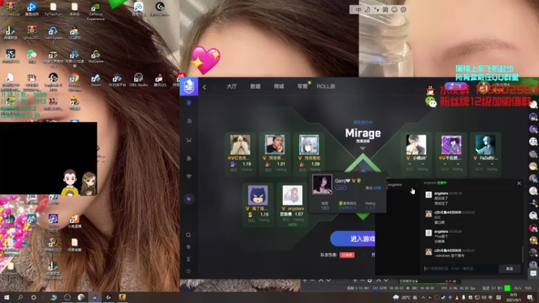This screenshot has width=539, height=303.
Task: Open the 大厅 lobby tab
Action: click(231, 86)
